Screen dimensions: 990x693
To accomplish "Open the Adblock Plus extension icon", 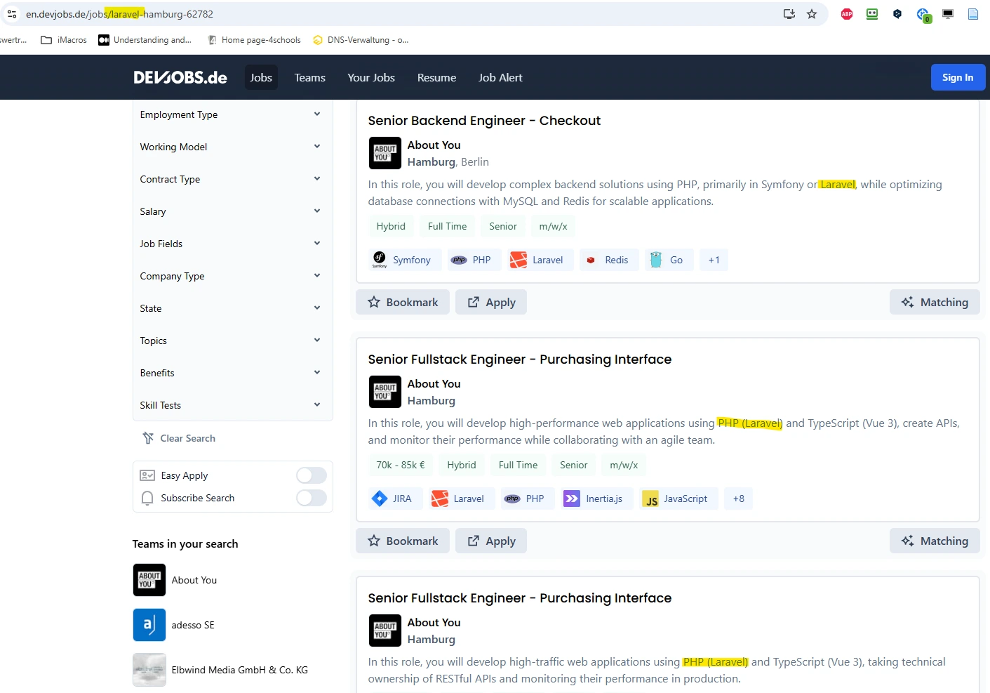I will (x=847, y=14).
